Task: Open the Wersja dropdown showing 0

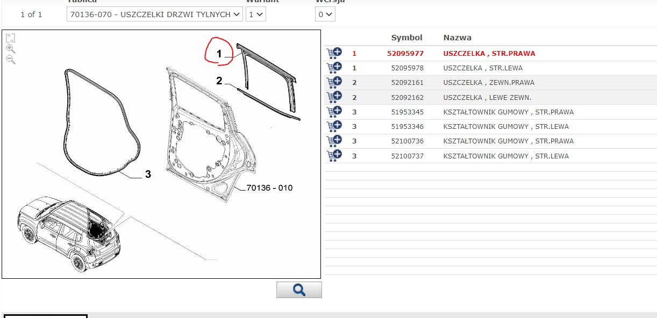Action: [x=325, y=15]
